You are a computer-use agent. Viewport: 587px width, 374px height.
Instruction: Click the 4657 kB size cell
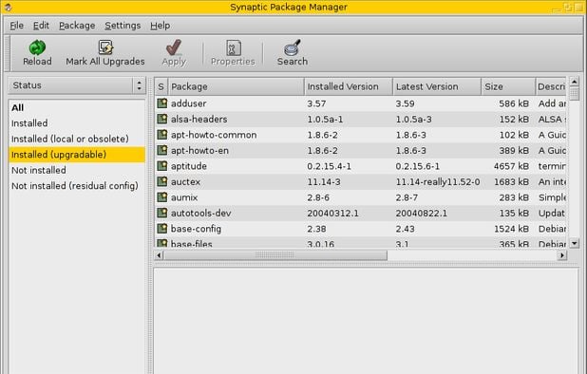click(511, 166)
